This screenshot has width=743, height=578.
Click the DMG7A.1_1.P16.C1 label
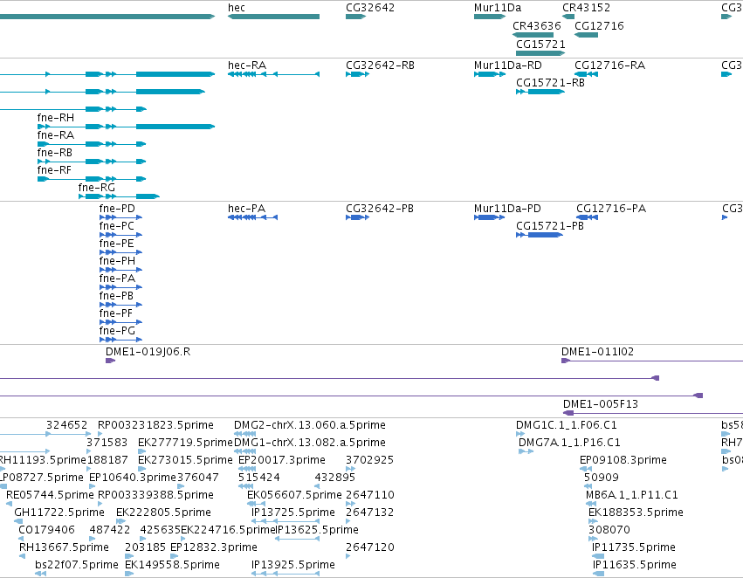[569, 443]
